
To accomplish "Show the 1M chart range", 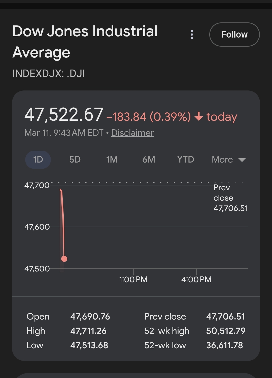I will (x=112, y=160).
